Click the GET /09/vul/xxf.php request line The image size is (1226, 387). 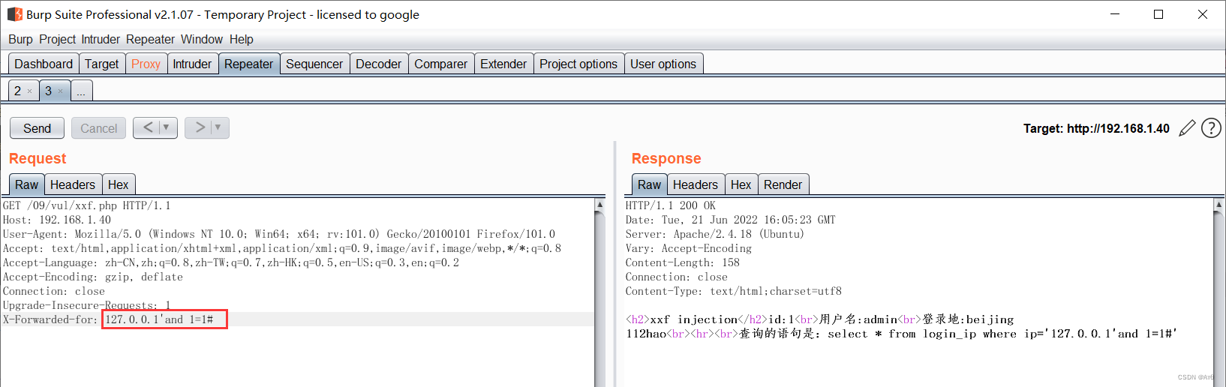point(86,205)
